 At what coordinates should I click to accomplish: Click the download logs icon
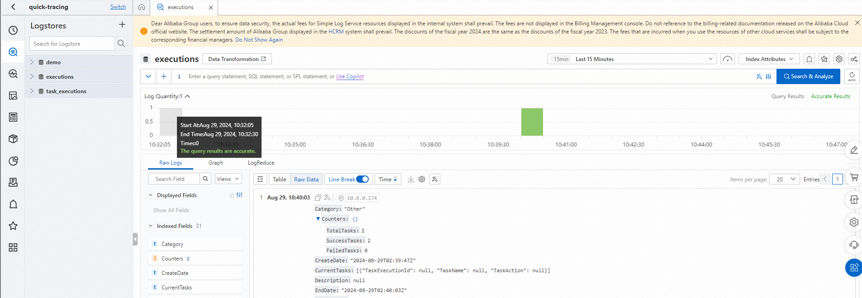coord(411,179)
